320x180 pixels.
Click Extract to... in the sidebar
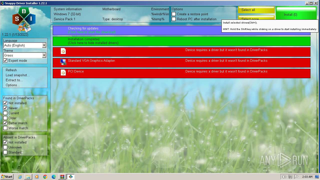[14, 80]
